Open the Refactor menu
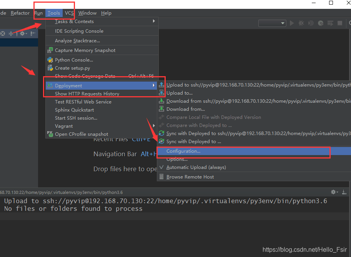Image resolution: width=351 pixels, height=257 pixels. (20, 13)
